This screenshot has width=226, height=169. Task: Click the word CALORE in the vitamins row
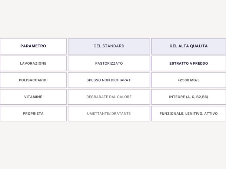tap(124, 97)
